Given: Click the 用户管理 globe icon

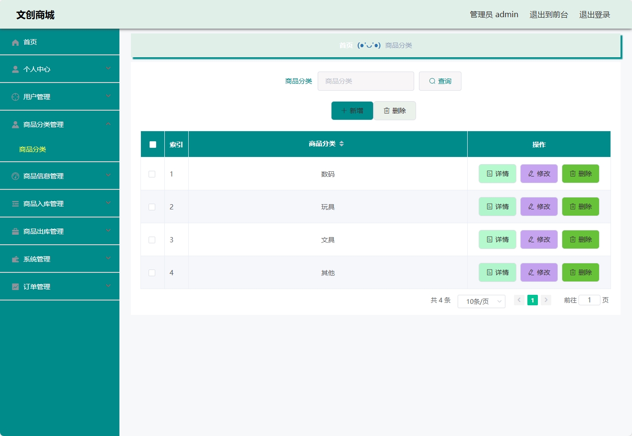Looking at the screenshot, I should click(15, 96).
